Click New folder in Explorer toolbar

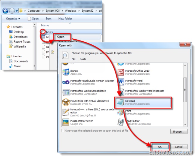click(x=65, y=19)
